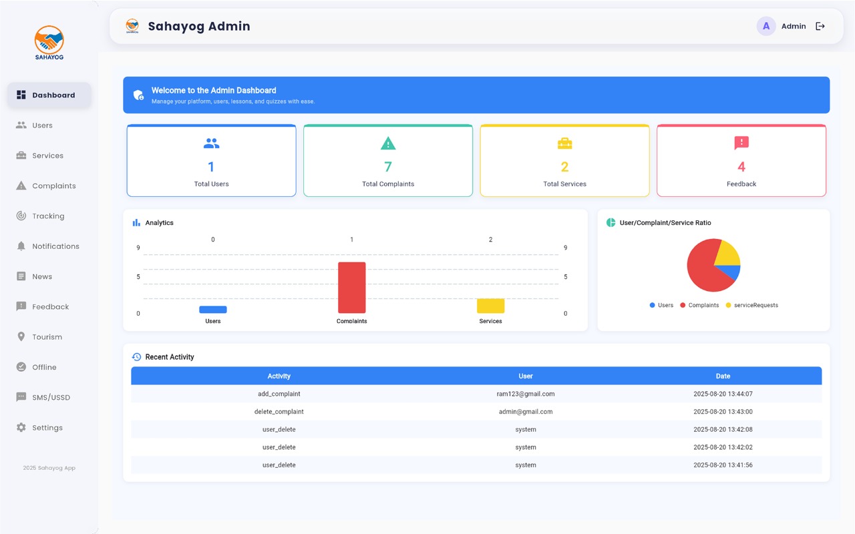
Task: Select Services from the sidebar
Action: coord(47,155)
